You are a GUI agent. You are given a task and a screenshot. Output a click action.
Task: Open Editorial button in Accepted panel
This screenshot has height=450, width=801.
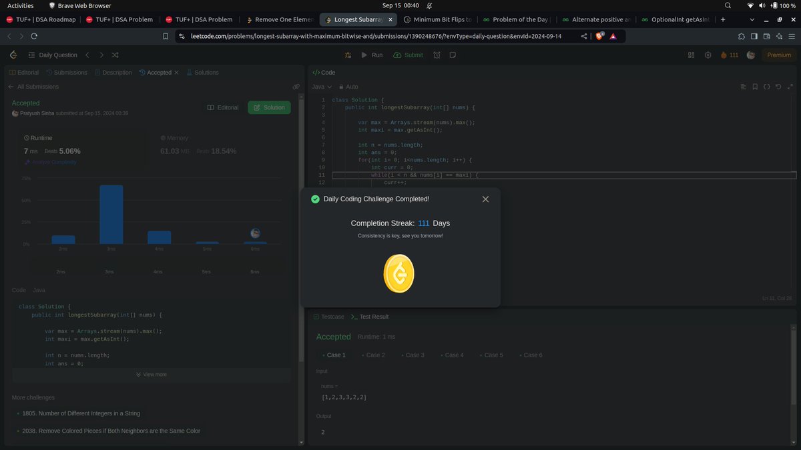tap(223, 107)
